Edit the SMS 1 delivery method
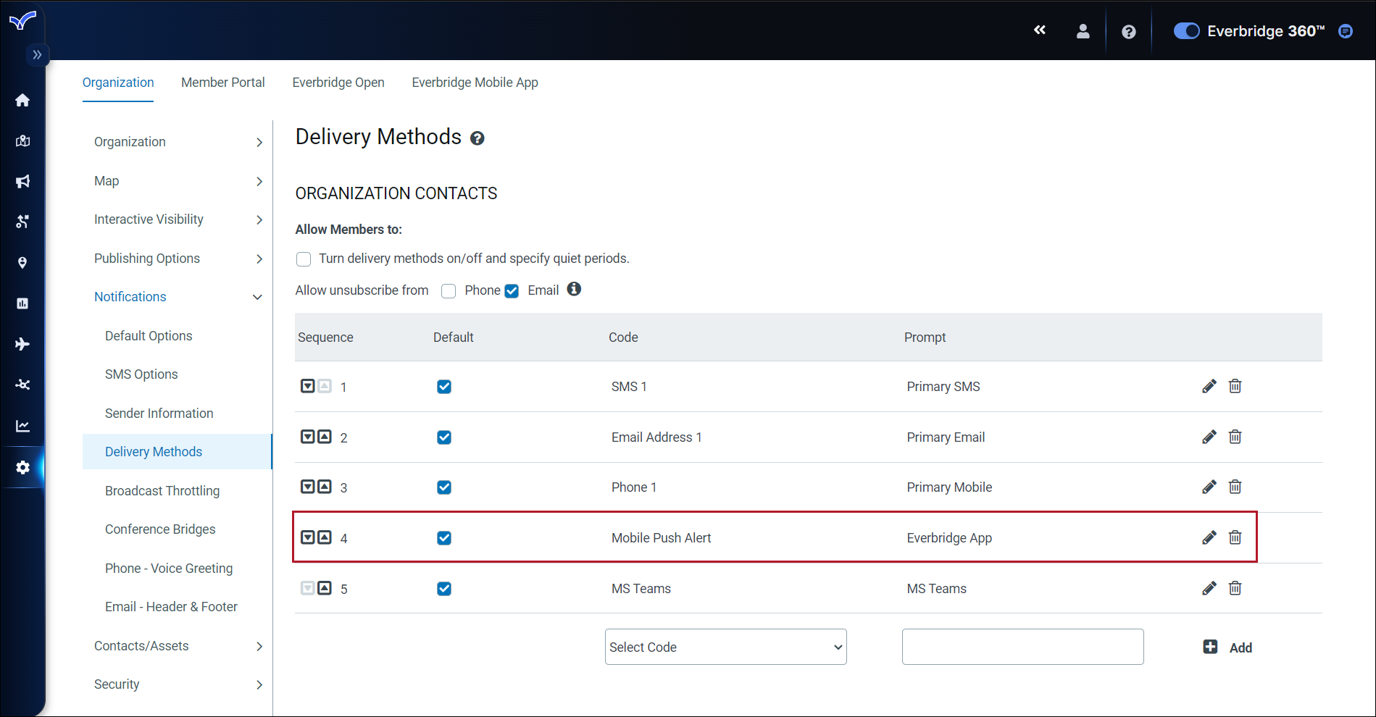Image resolution: width=1376 pixels, height=717 pixels. 1209,386
